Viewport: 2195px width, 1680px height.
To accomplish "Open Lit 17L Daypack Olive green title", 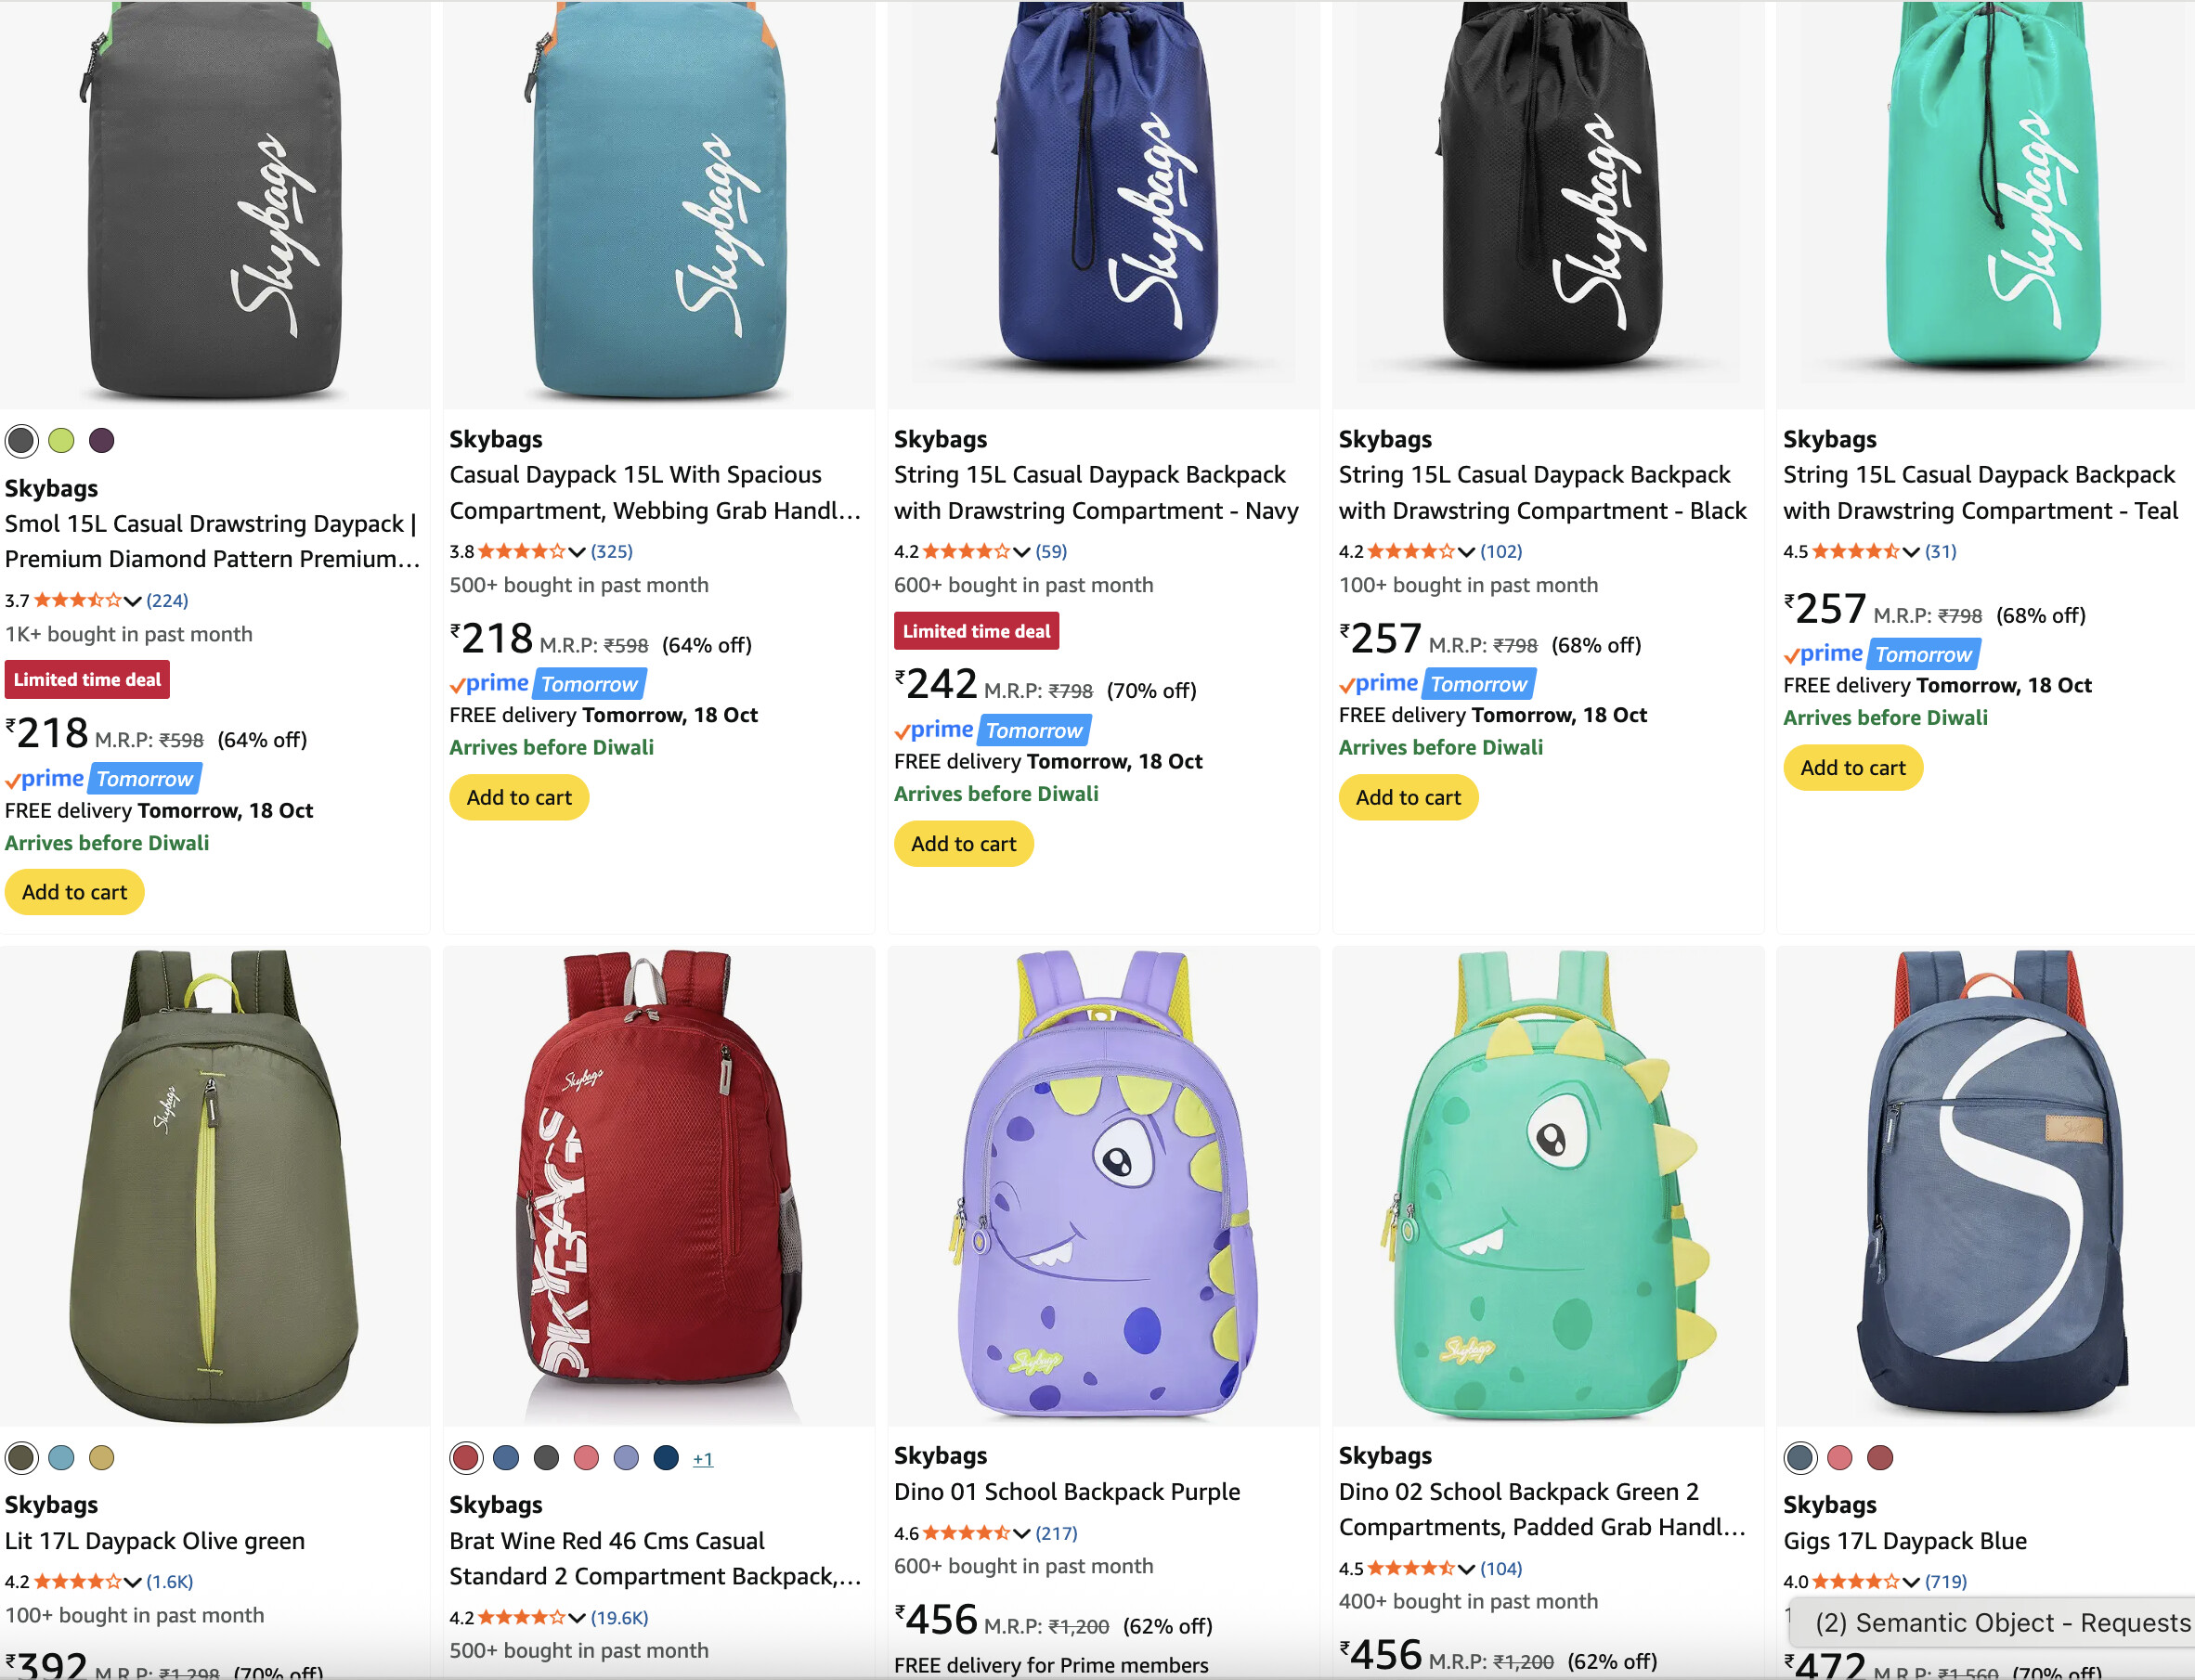I will [x=155, y=1541].
